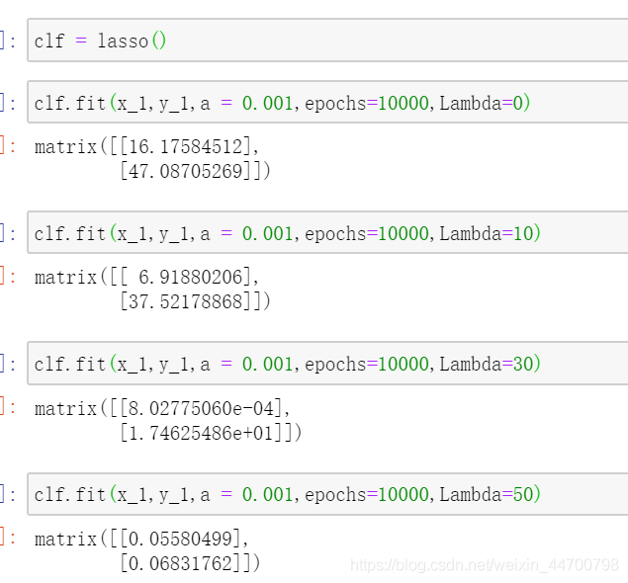Click output prompt beside 0.05580499 result
Viewport: 628px width, 583px height.
pyautogui.click(x=8, y=539)
